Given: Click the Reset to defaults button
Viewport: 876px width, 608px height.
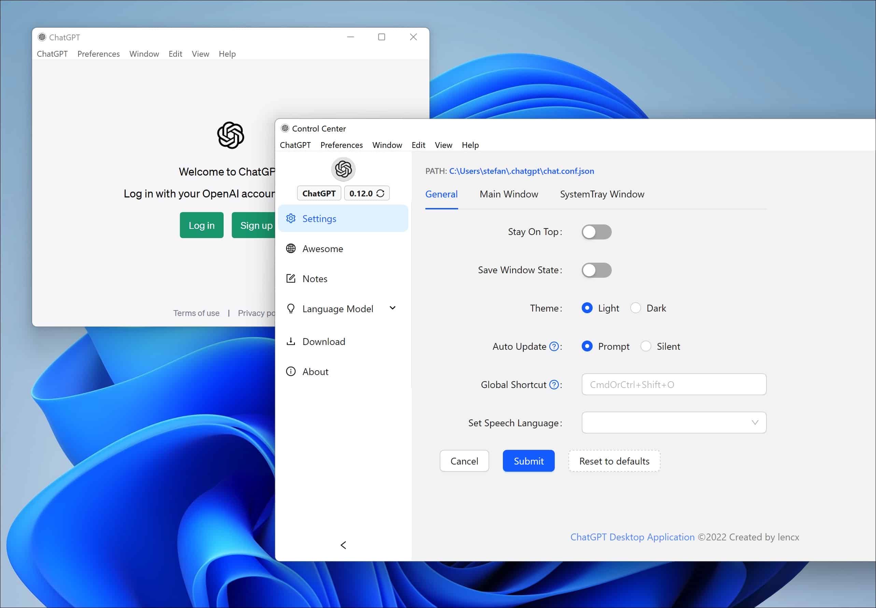Looking at the screenshot, I should pyautogui.click(x=614, y=461).
